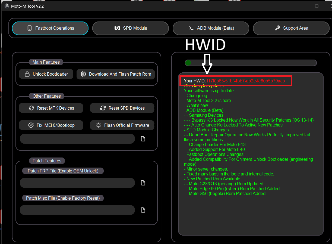The height and width of the screenshot is (244, 332).
Task: Click Patch FRP File (Enable OEM Unlock)
Action: click(x=63, y=171)
